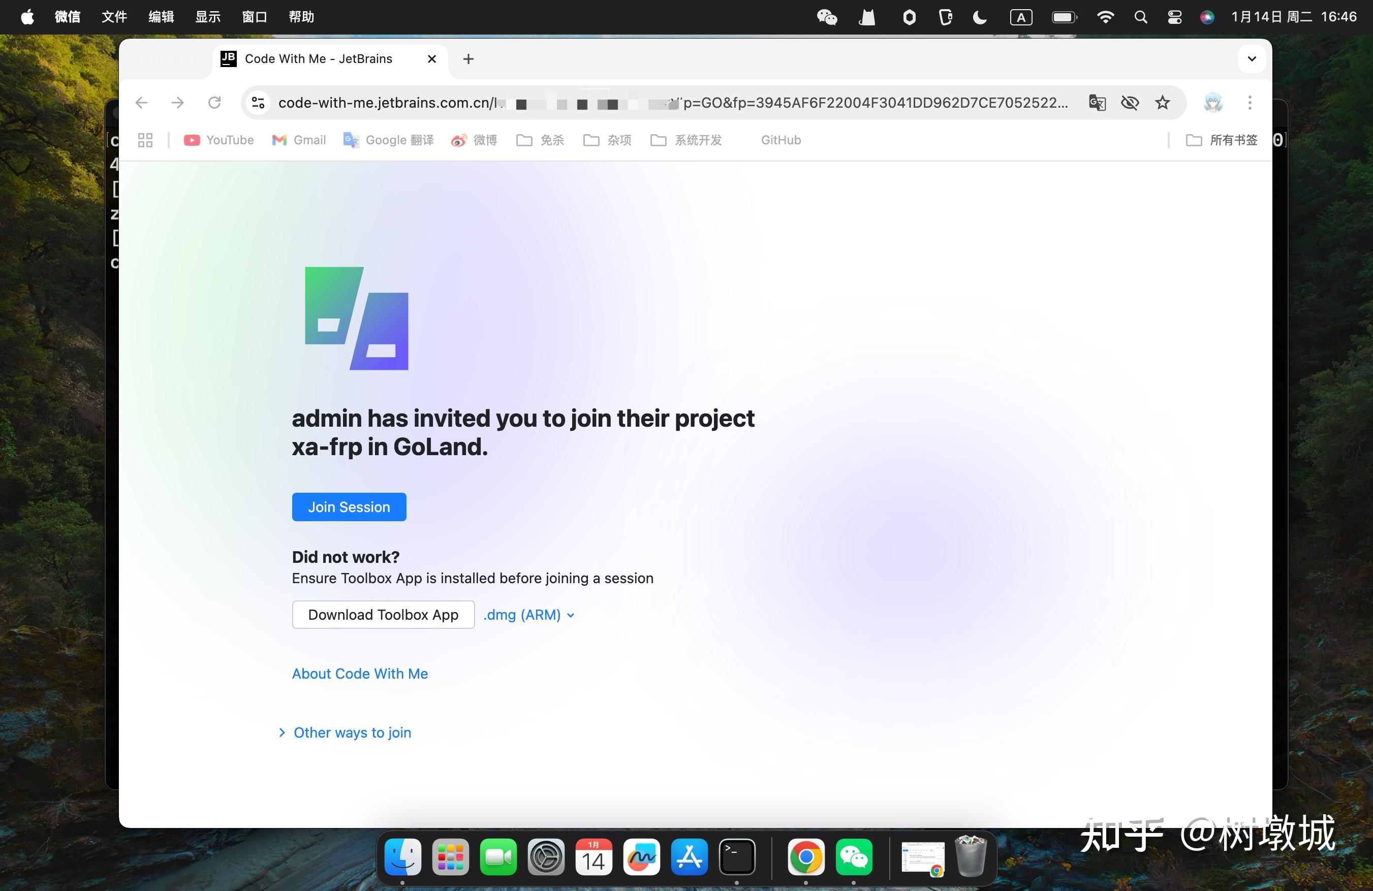Toggle the crossed-eye privacy icon
This screenshot has width=1373, height=891.
(x=1130, y=103)
